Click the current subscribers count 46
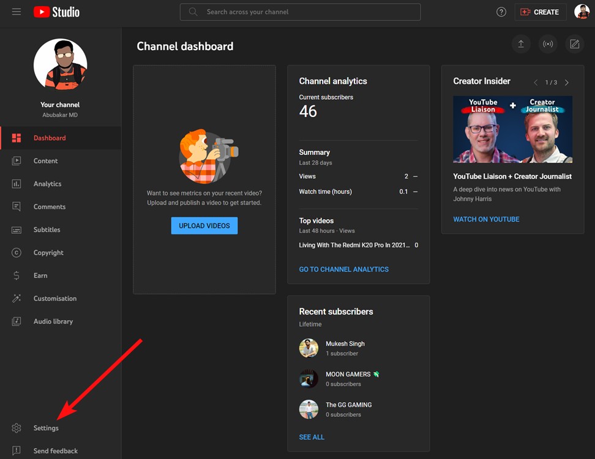 click(x=308, y=111)
